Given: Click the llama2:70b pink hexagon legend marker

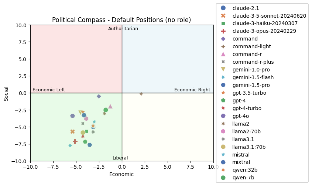Looking at the screenshot, I should (x=223, y=131).
